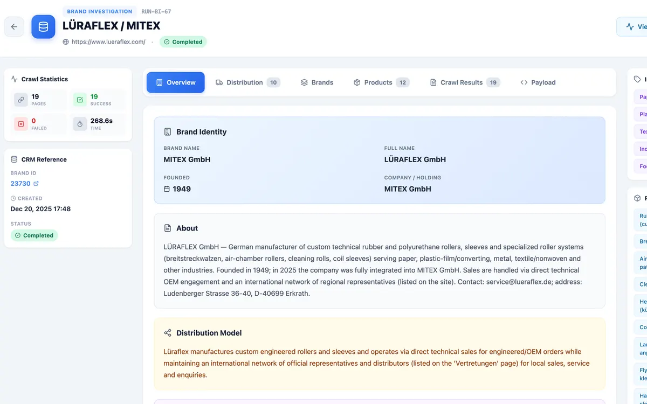The width and height of the screenshot is (647, 404).
Task: Open the View activity button at top right
Action: (632, 27)
